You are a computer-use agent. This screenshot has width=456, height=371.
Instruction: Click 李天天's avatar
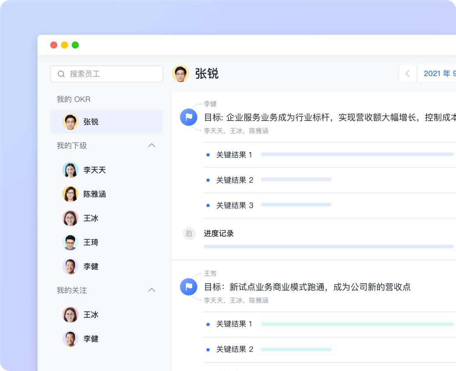[70, 170]
